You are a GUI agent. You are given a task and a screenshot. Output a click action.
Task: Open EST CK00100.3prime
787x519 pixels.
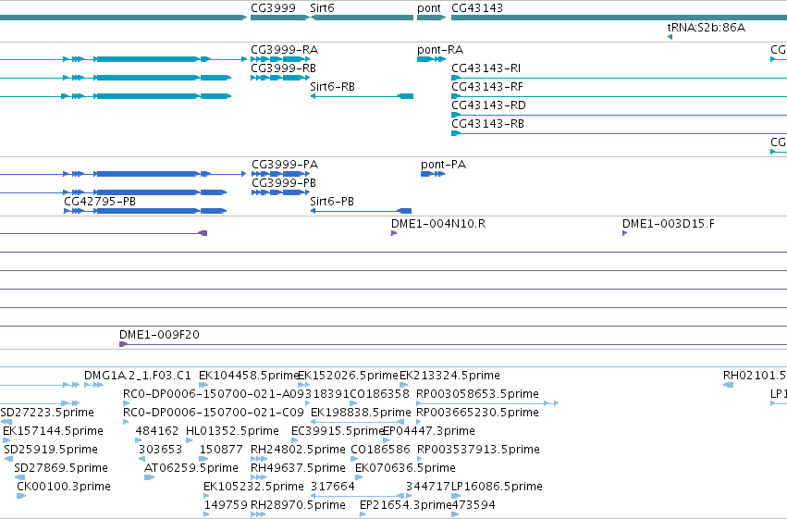tap(64, 487)
